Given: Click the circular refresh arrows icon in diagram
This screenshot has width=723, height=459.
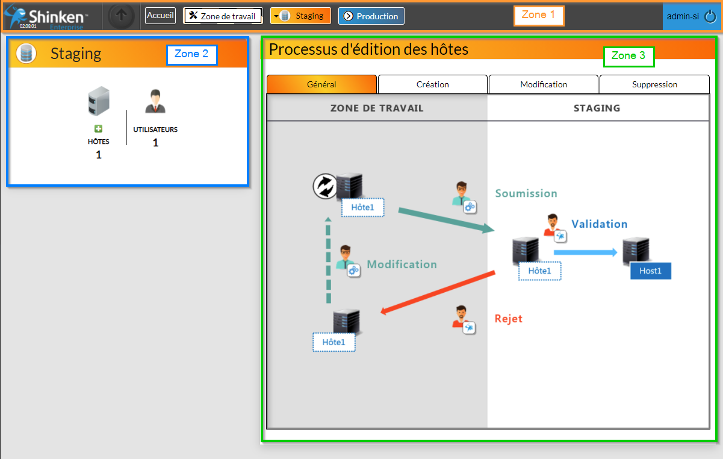Looking at the screenshot, I should tap(325, 186).
